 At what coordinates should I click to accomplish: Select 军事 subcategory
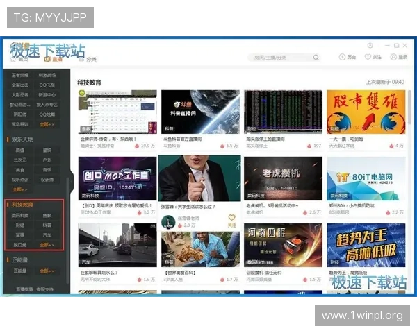(20, 235)
